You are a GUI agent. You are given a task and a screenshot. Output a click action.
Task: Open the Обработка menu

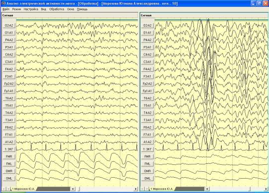point(57,9)
